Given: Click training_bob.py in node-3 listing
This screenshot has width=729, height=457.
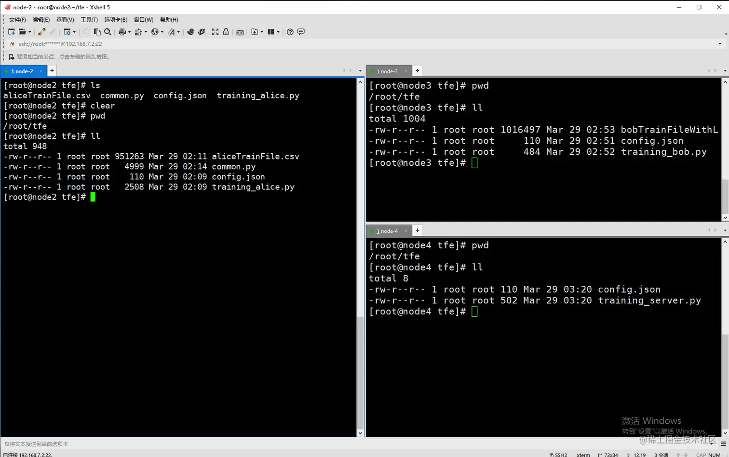Looking at the screenshot, I should [x=663, y=152].
